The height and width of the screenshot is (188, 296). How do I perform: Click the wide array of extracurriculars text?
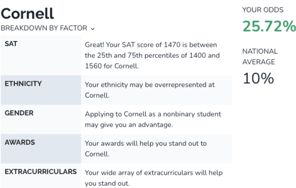[x=154, y=178]
